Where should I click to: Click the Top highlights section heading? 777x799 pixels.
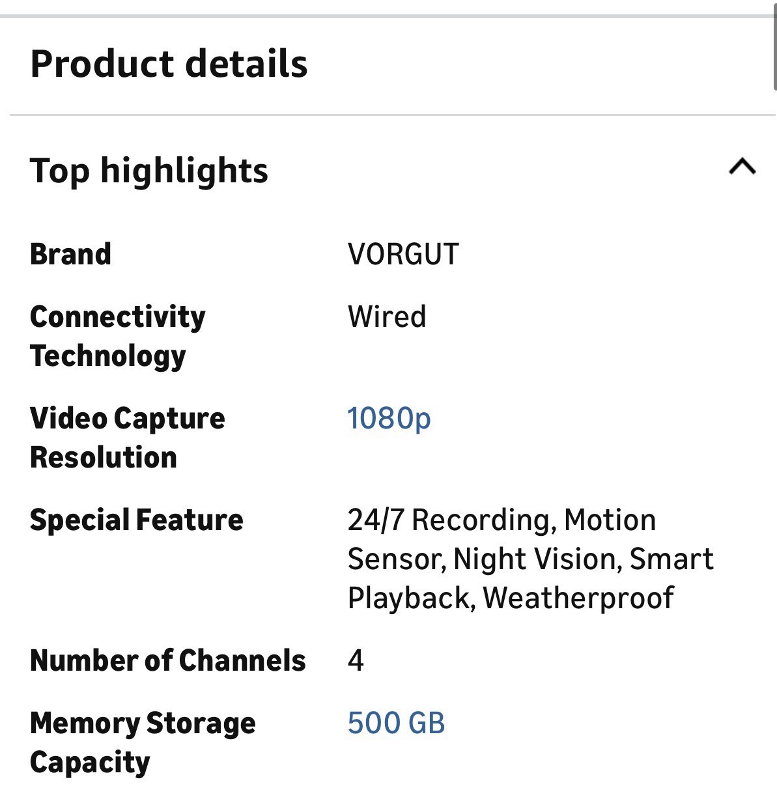pos(149,171)
